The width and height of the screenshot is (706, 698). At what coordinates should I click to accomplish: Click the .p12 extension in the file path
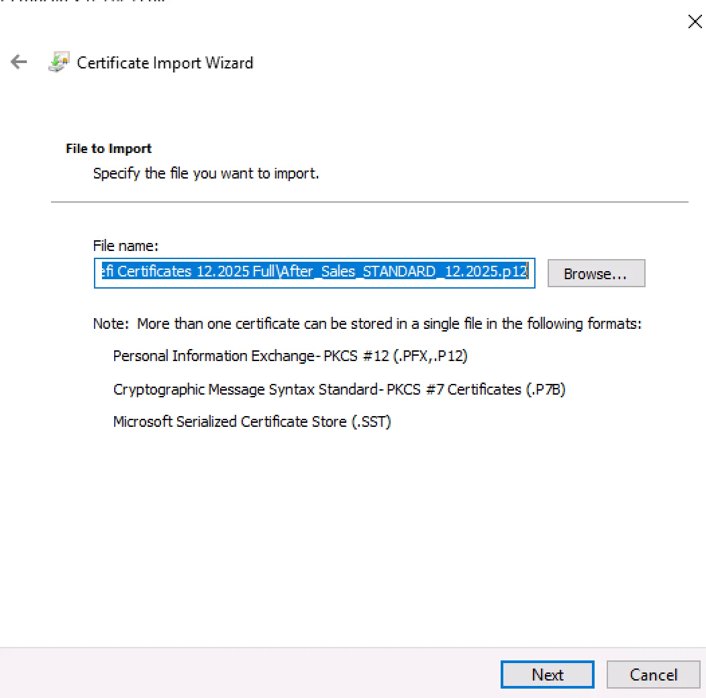pos(517,273)
